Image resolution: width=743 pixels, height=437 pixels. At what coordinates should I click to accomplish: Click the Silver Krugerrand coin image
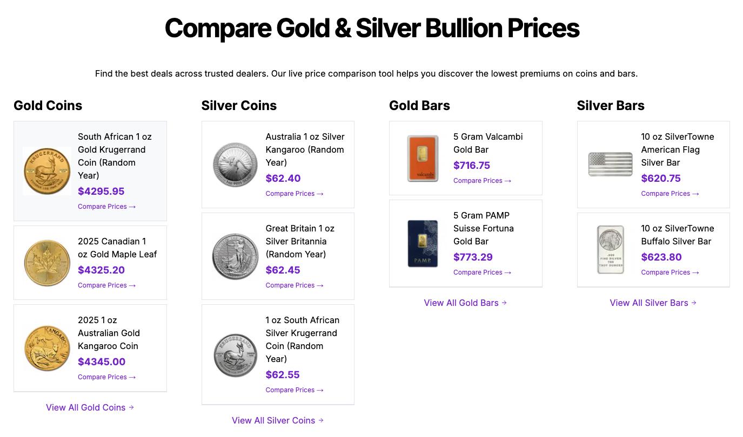pyautogui.click(x=235, y=354)
